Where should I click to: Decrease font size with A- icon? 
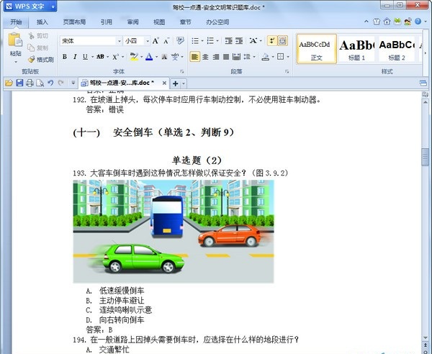coord(167,41)
